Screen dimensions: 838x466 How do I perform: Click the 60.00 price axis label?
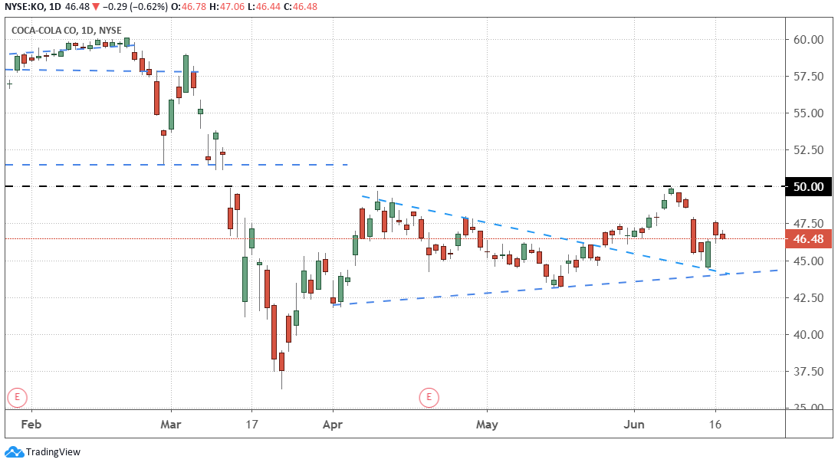(x=807, y=39)
